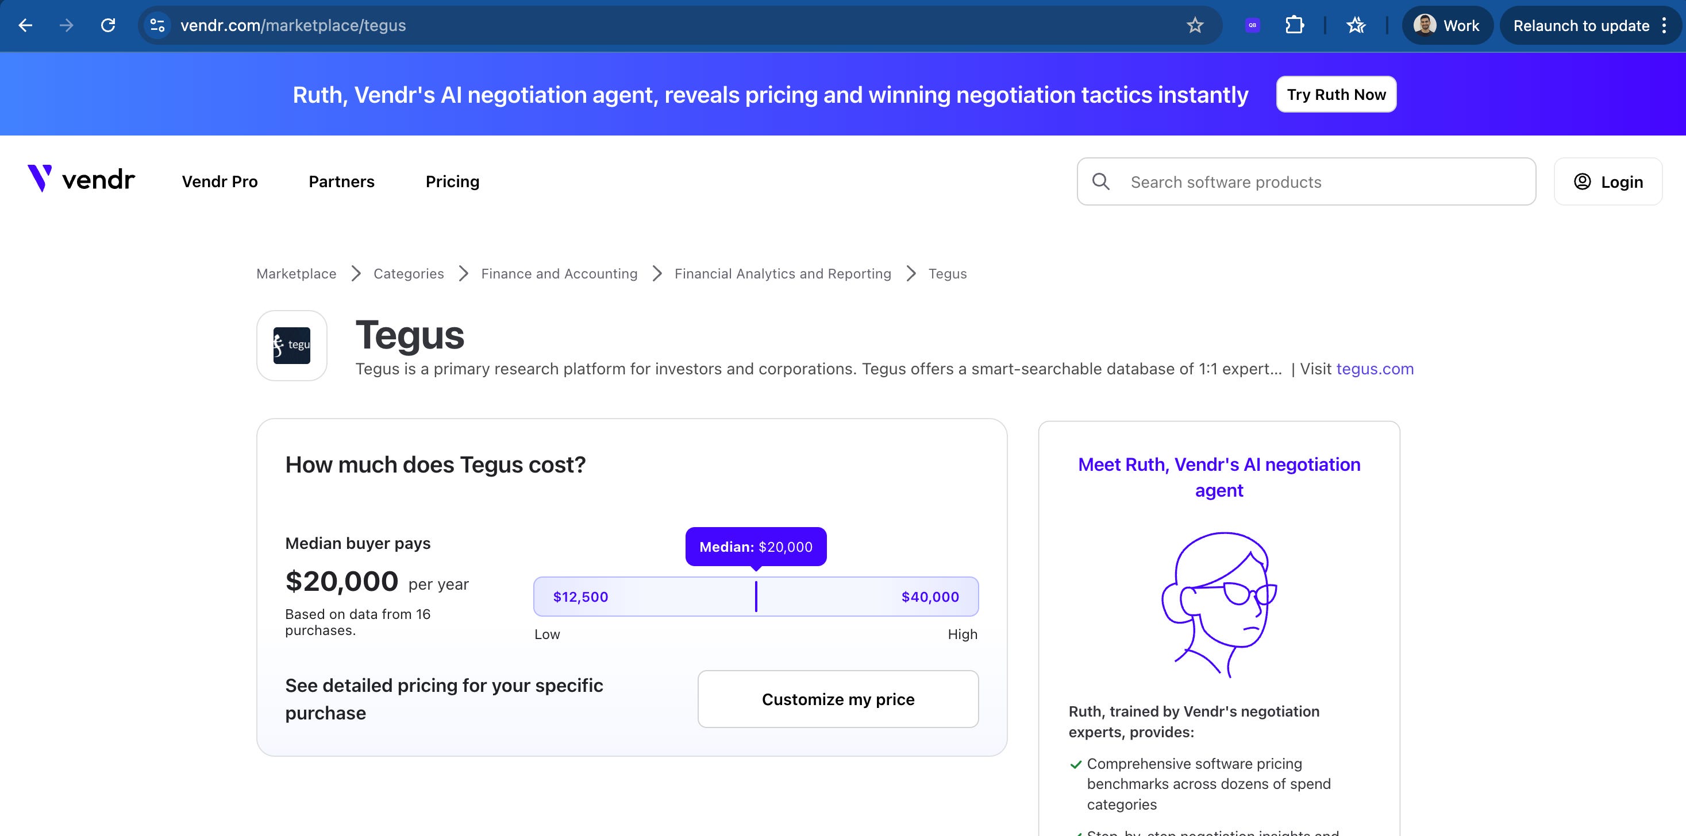Open the Partners nav item

(342, 181)
